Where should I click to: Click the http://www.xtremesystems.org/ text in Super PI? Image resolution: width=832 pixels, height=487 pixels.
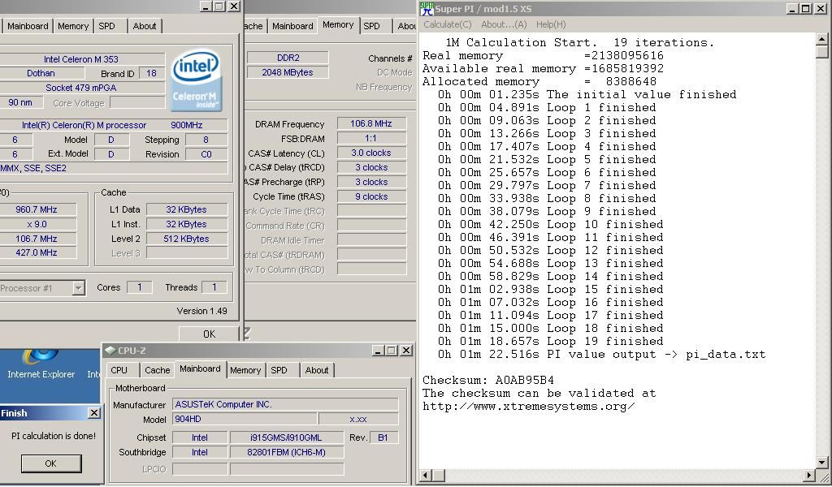528,407
